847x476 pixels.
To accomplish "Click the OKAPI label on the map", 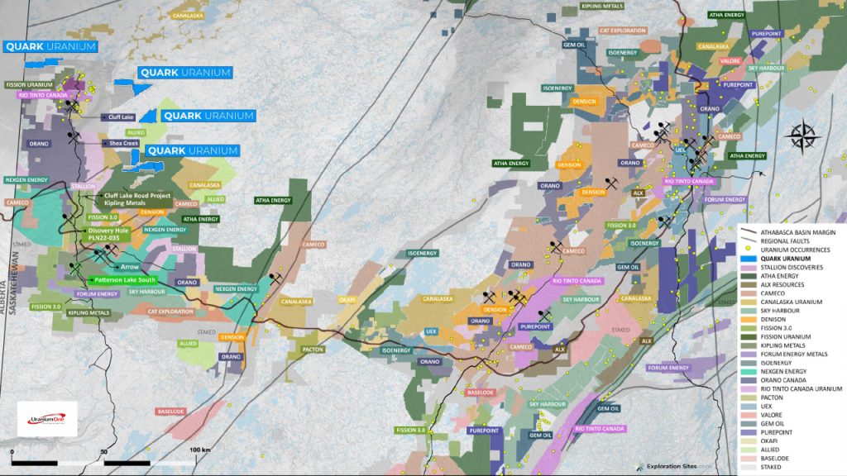I will click(x=347, y=300).
